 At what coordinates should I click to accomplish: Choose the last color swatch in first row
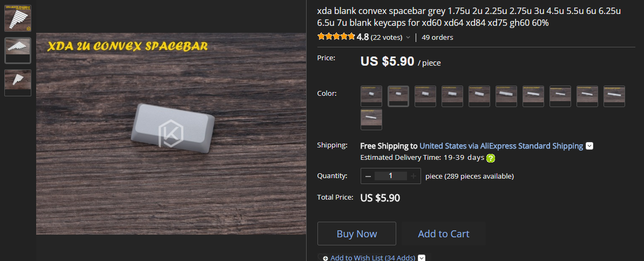[x=614, y=96]
